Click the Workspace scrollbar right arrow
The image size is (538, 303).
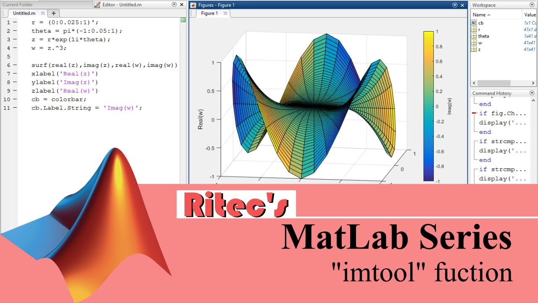point(534,83)
